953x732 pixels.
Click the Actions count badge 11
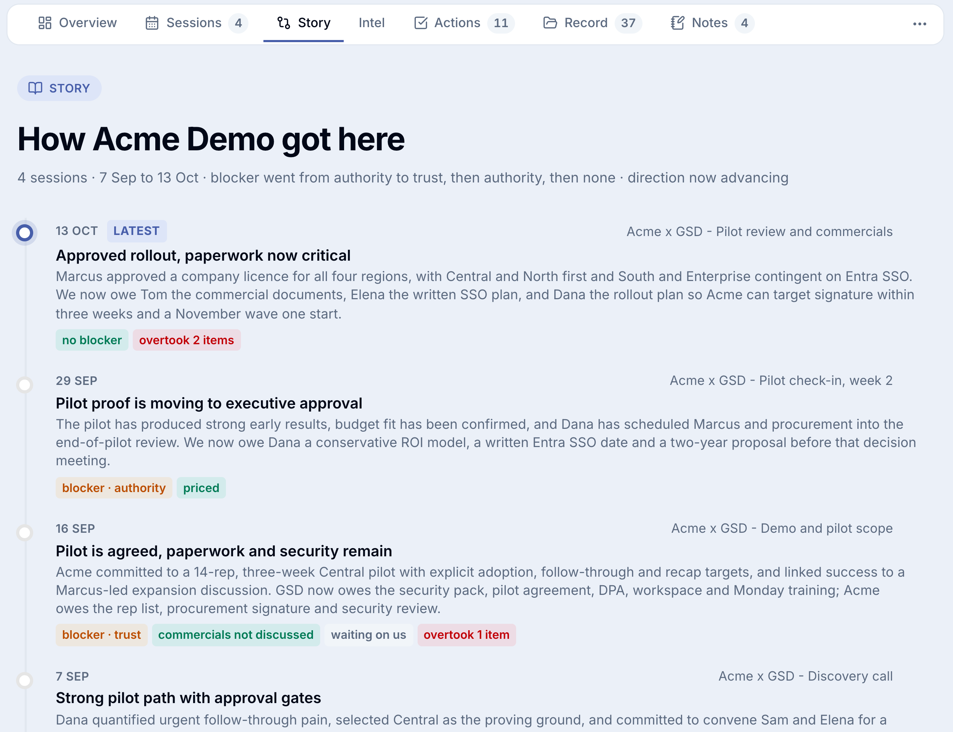click(x=501, y=23)
